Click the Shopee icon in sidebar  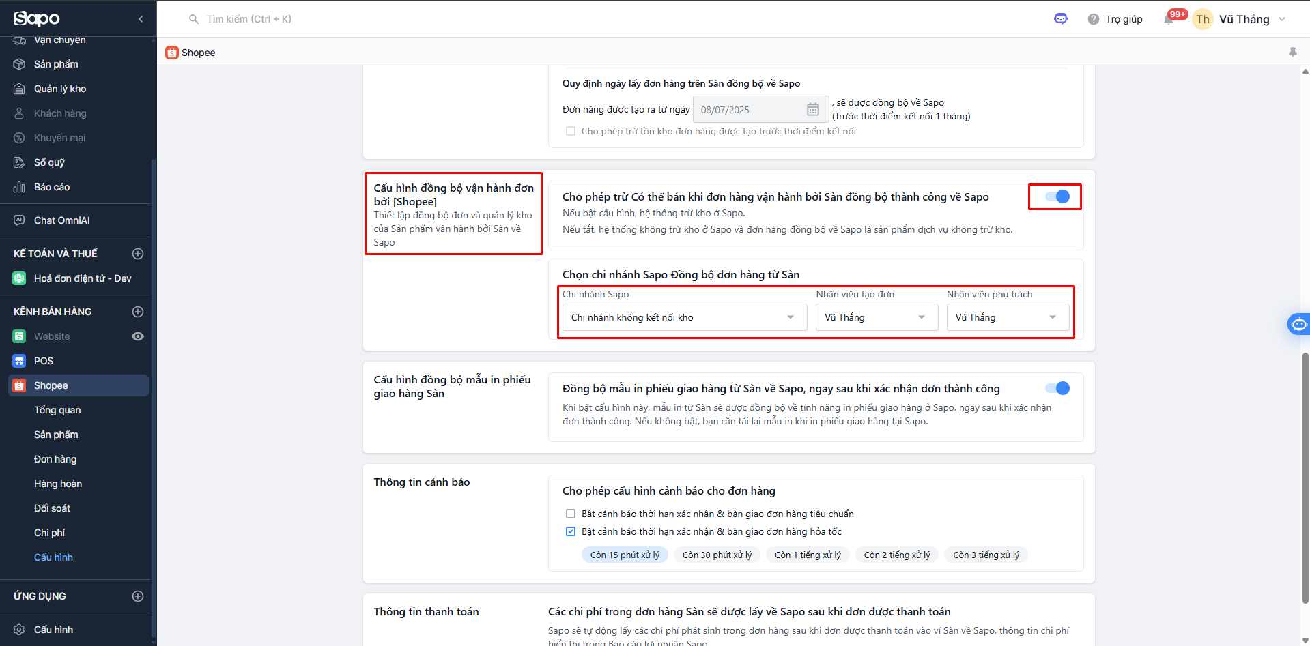19,385
